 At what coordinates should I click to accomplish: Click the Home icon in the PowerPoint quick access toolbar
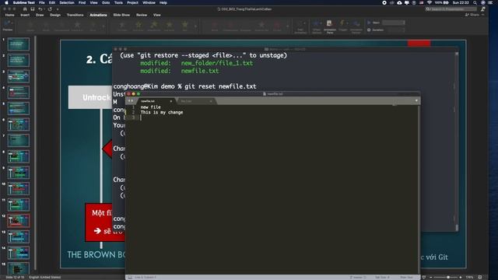pos(25,9)
